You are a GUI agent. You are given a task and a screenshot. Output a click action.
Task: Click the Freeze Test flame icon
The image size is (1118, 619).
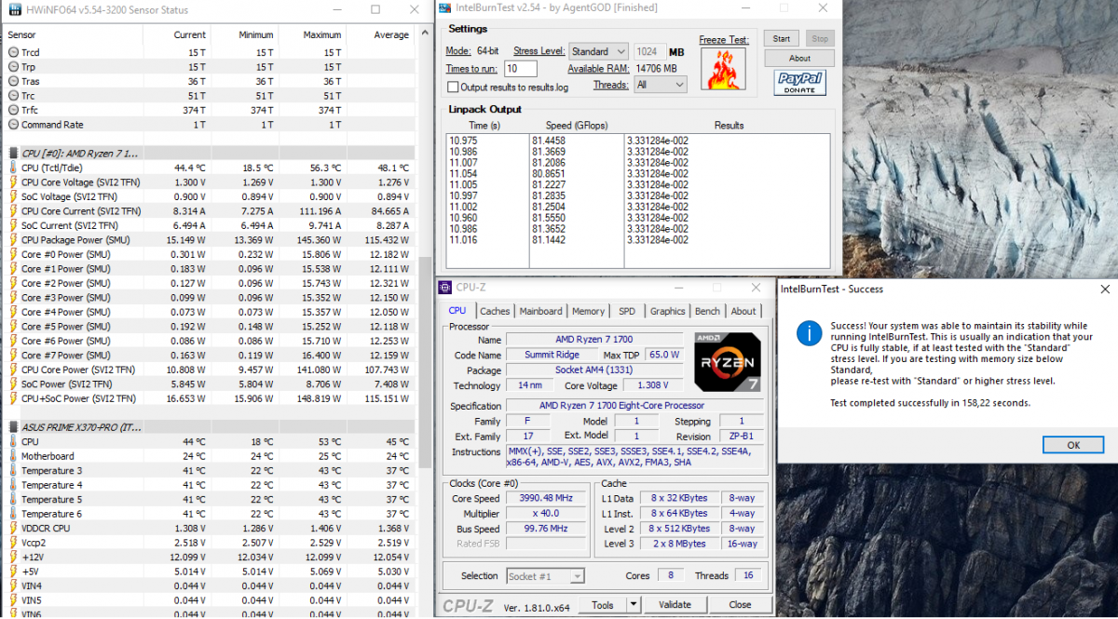724,72
